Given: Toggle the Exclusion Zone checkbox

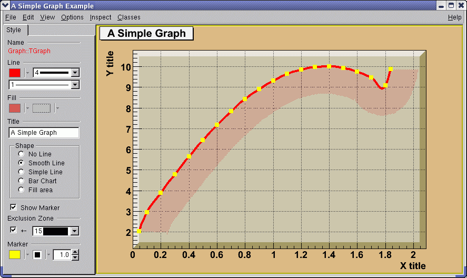Looking at the screenshot, I should [x=14, y=230].
